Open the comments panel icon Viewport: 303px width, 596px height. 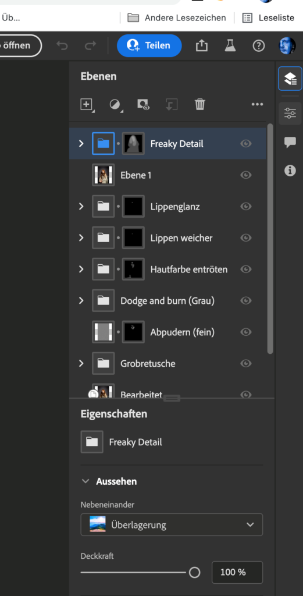[x=290, y=143]
